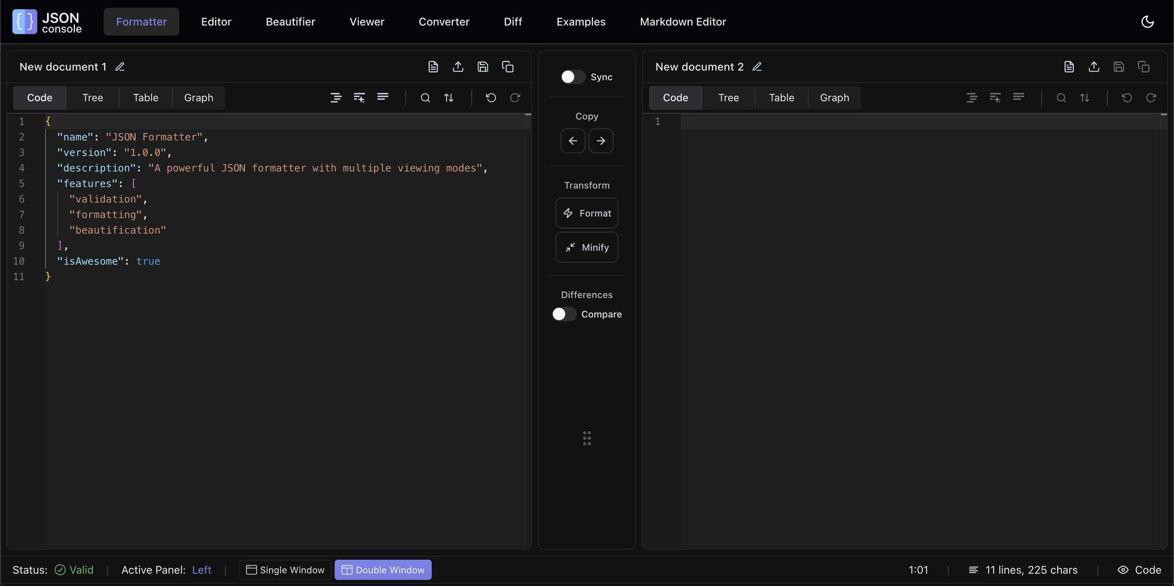Viewport: 1174px width, 586px height.
Task: Save New document 2 using the save icon
Action: [x=1119, y=67]
